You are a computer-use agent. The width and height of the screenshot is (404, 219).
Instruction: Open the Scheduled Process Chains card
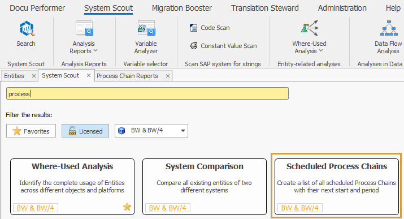click(x=337, y=187)
